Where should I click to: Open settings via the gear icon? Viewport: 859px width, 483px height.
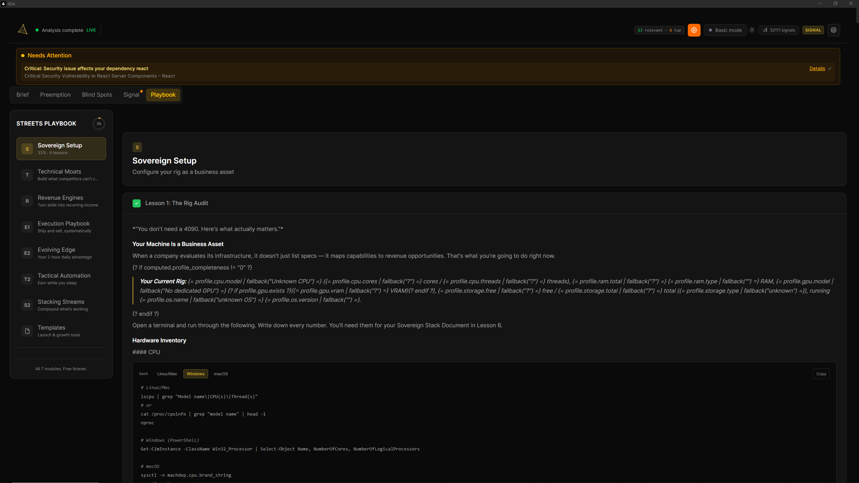pyautogui.click(x=833, y=30)
